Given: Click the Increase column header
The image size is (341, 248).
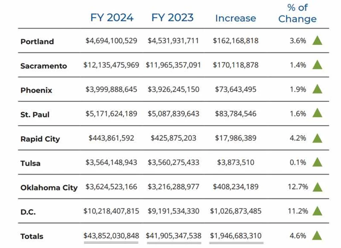Looking at the screenshot, I should pos(235,18).
